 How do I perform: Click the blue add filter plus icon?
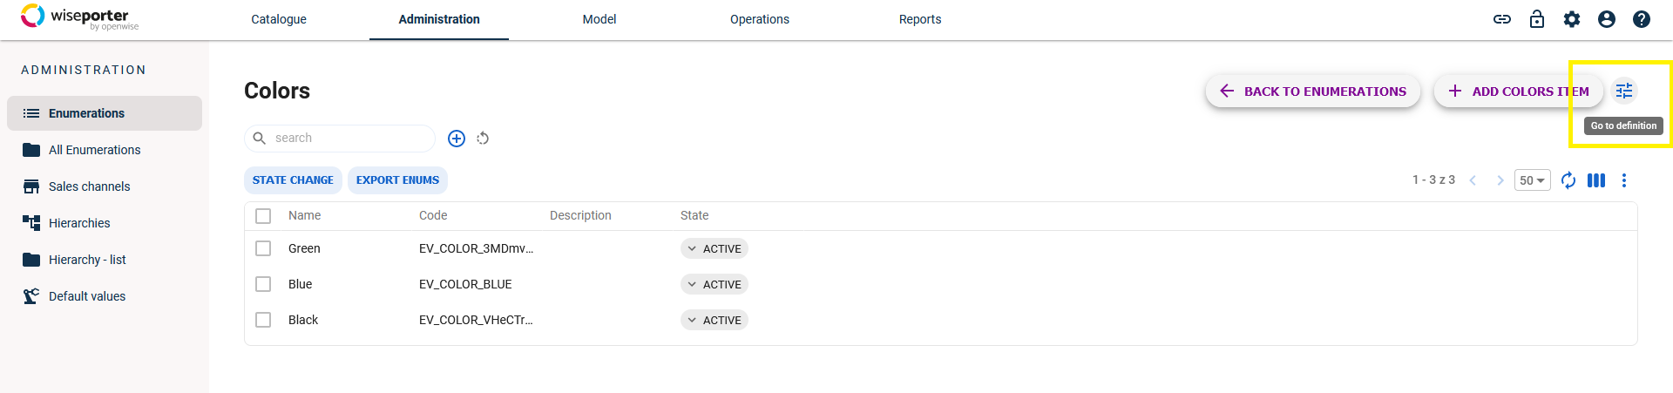click(457, 139)
